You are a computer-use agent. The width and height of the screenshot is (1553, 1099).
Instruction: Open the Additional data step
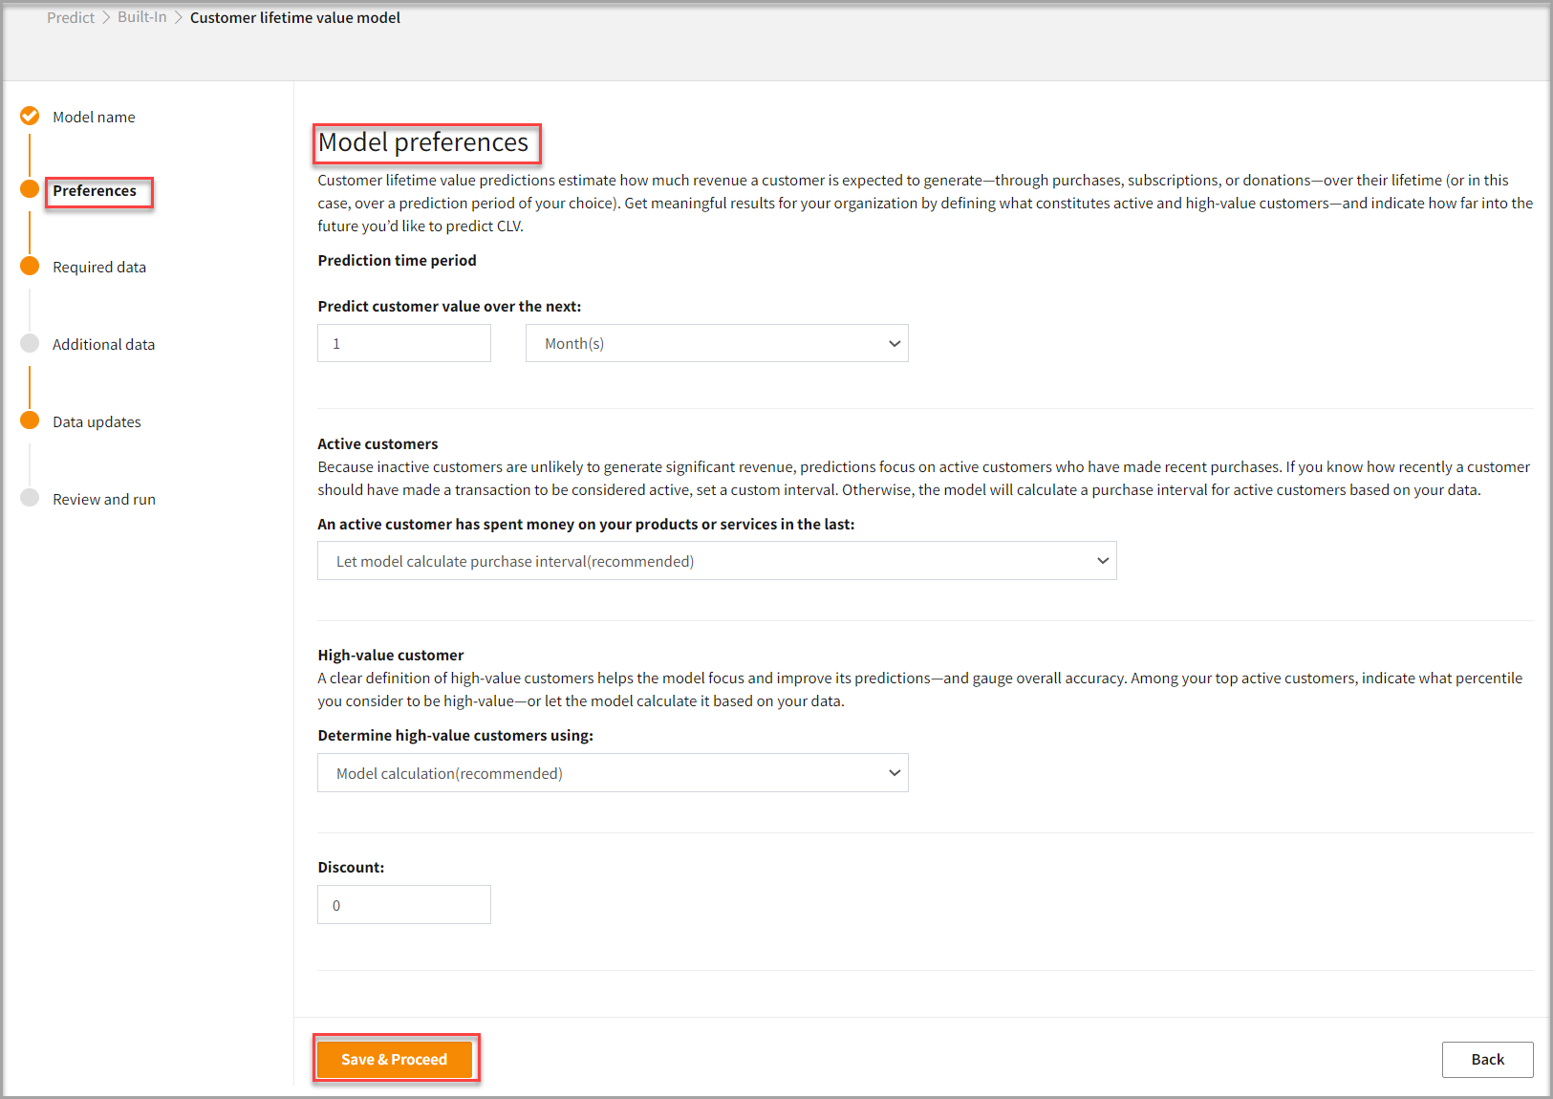[103, 344]
